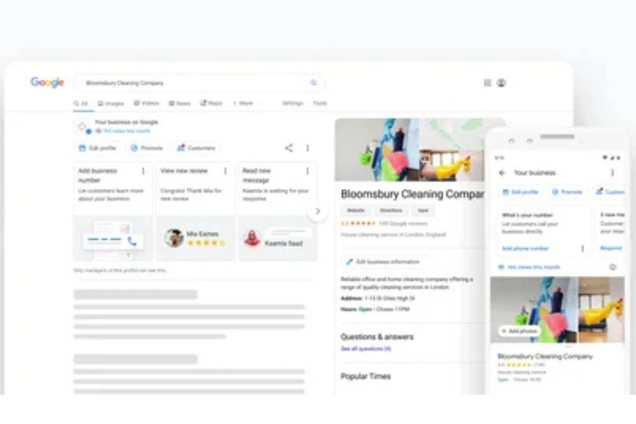
Task: Open the Google reviews link
Action: (402, 223)
